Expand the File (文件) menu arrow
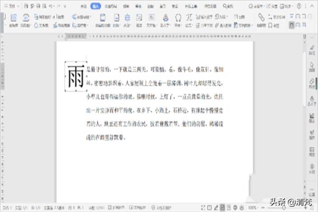Image resolution: width=318 pixels, height=212 pixels. (x=18, y=6)
